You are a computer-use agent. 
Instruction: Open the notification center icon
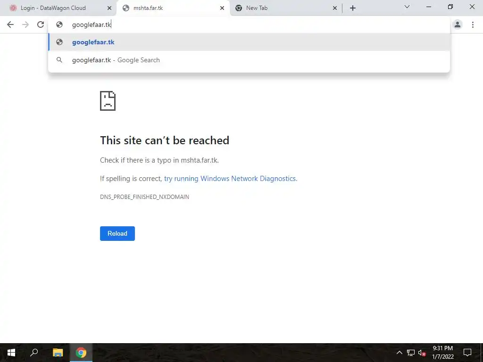click(x=467, y=353)
